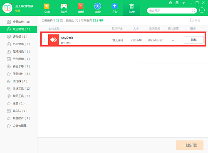Viewport: 208px width, 153px height.
Task: Select the 卸载 trash can tab
Action: click(131, 8)
